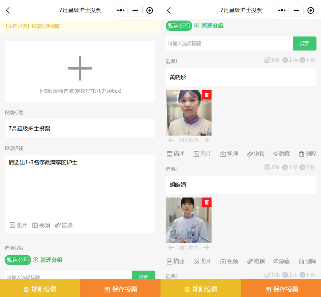
Task: Delete the 选项2 photo with the red trash icon
Action: pos(207,202)
